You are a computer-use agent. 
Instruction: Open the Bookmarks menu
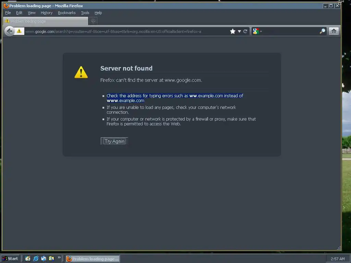point(67,13)
